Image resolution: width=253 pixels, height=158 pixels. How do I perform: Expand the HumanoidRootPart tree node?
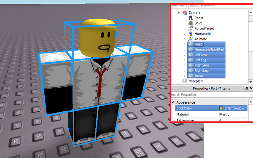pyautogui.click(x=185, y=49)
